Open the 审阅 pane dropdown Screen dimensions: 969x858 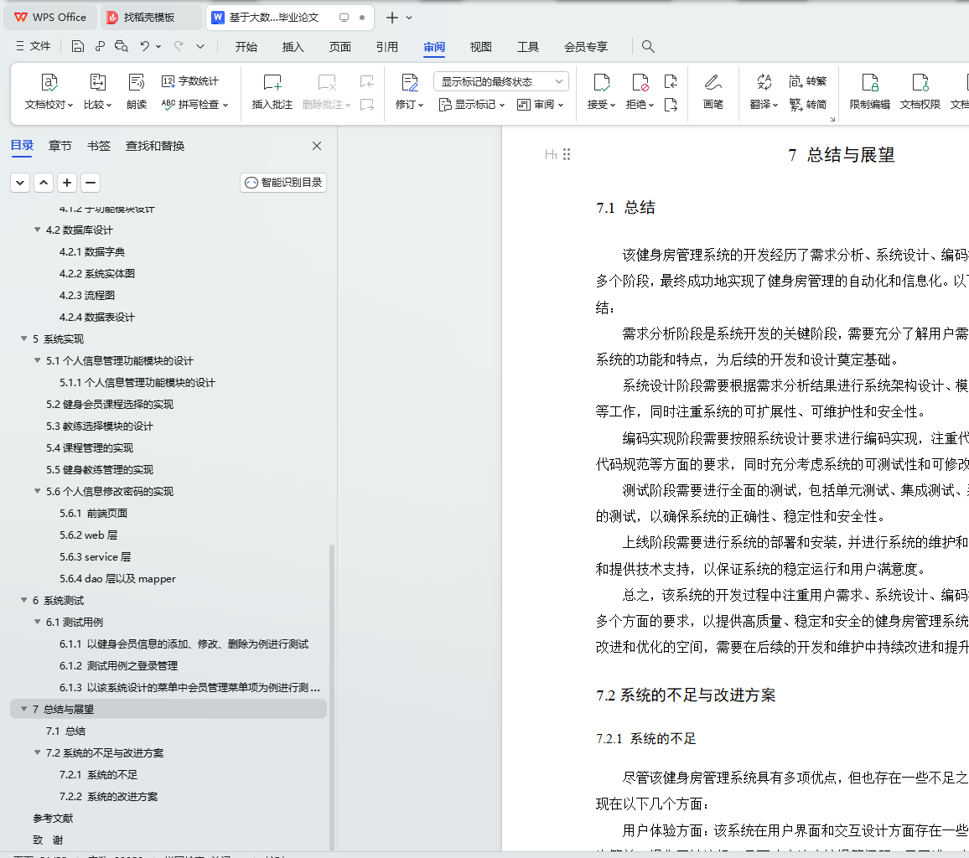[x=540, y=105]
